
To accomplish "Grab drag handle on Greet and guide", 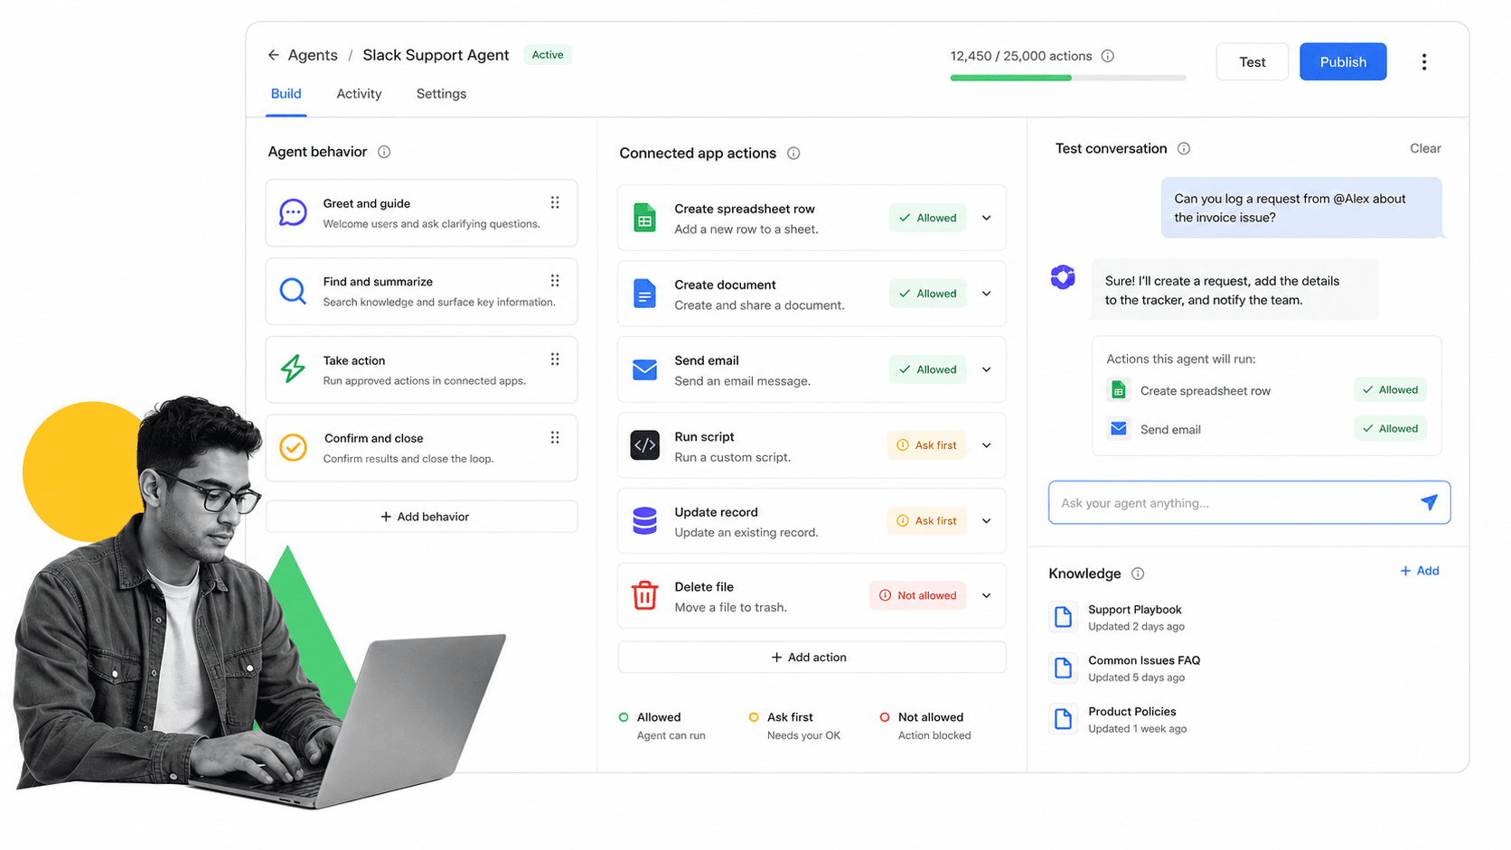I will click(555, 203).
